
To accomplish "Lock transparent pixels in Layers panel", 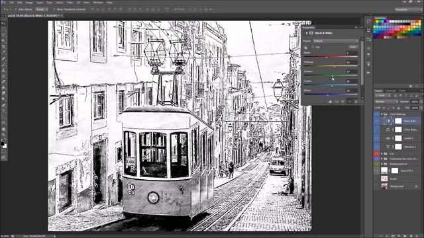I will click(x=384, y=108).
